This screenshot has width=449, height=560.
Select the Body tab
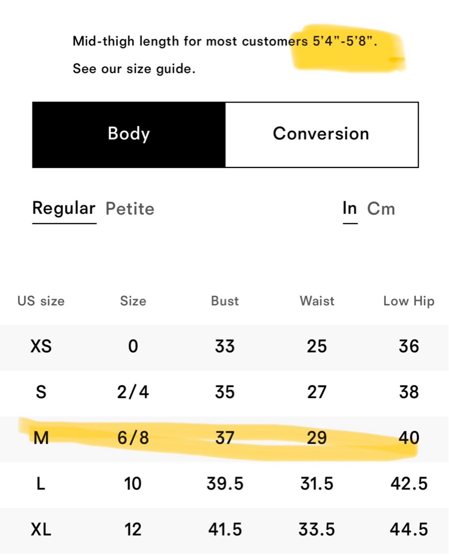pyautogui.click(x=129, y=134)
